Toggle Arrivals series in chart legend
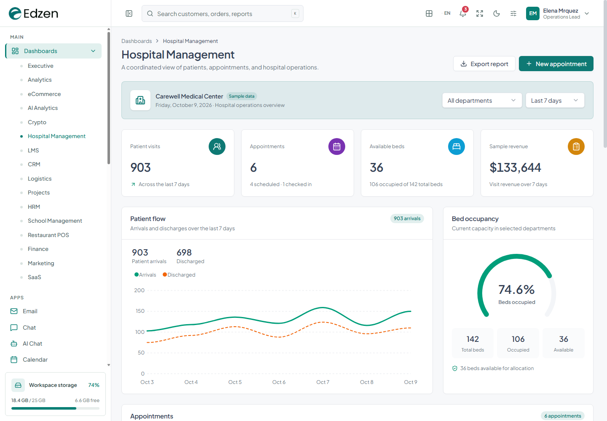This screenshot has height=421, width=607. point(145,275)
